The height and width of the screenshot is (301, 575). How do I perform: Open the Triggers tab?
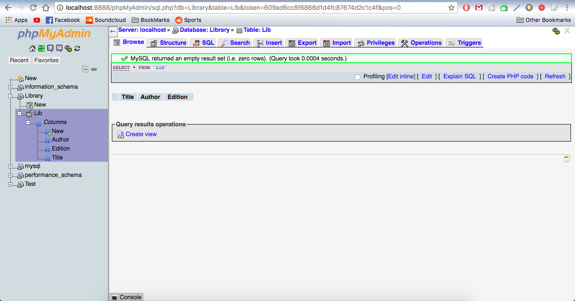[464, 43]
